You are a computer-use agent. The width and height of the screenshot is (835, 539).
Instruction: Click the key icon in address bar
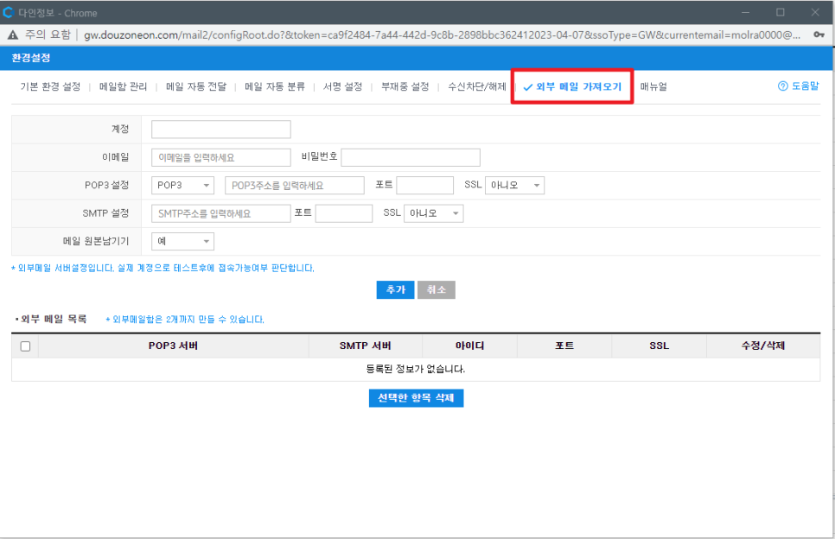[x=819, y=35]
